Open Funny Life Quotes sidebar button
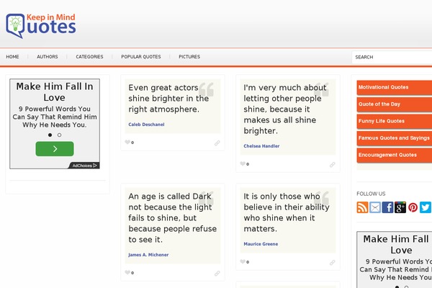The width and height of the screenshot is (432, 288). coord(395,121)
